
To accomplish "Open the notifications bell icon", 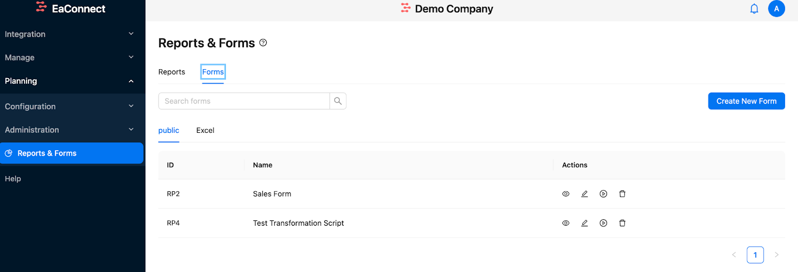I will coord(754,9).
